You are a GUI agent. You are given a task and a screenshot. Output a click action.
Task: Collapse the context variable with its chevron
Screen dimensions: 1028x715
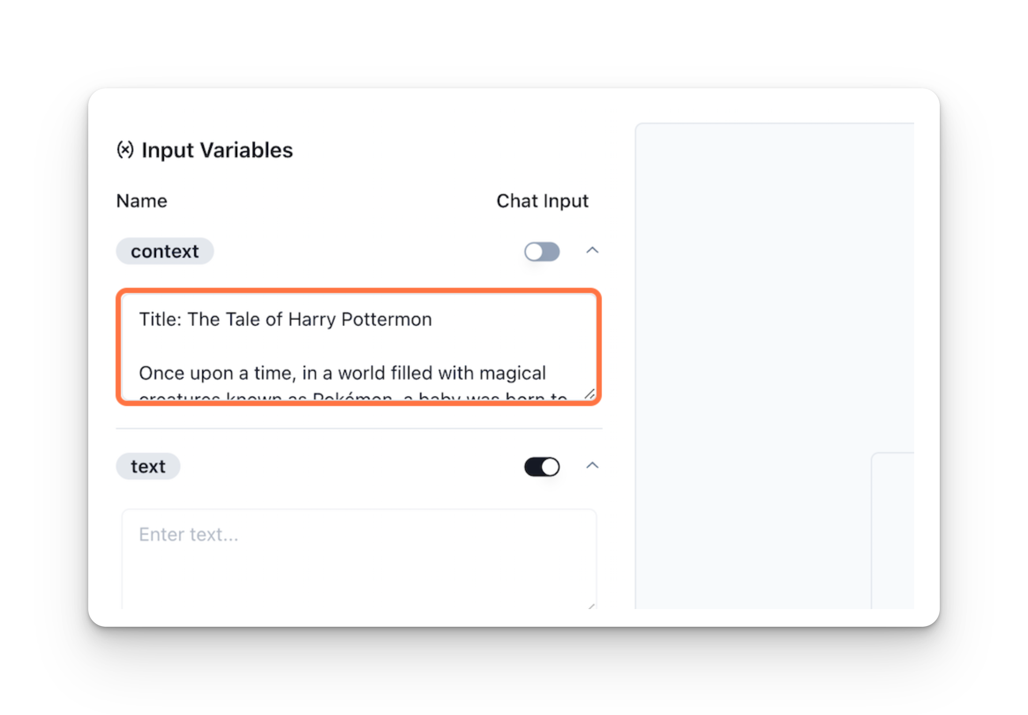(x=592, y=250)
